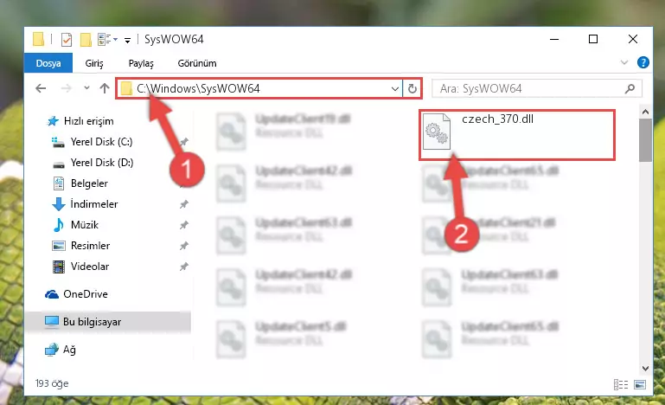
Task: Click the İndirmeler download arrow icon
Action: coord(59,204)
